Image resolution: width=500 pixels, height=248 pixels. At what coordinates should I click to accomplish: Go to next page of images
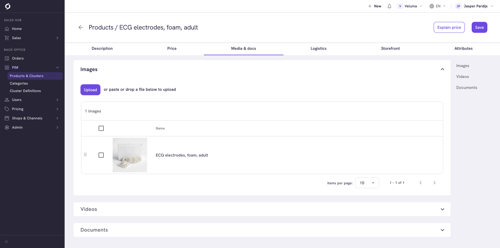(x=434, y=183)
